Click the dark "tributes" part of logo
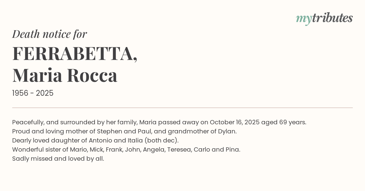365x191 pixels. pyautogui.click(x=332, y=18)
